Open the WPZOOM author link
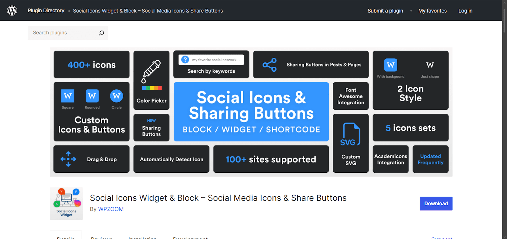The image size is (507, 239). [111, 209]
